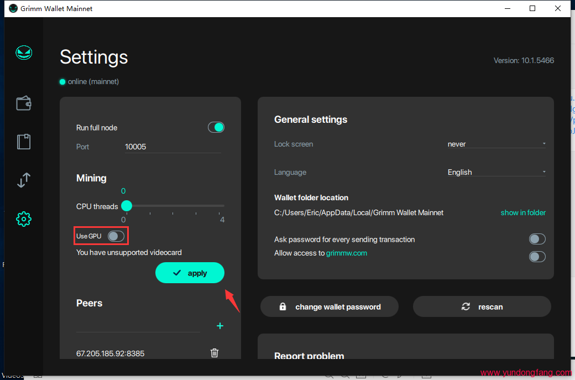Screen dimensions: 575x380
Task: Toggle Ask password for every sending transaction
Action: (x=537, y=239)
